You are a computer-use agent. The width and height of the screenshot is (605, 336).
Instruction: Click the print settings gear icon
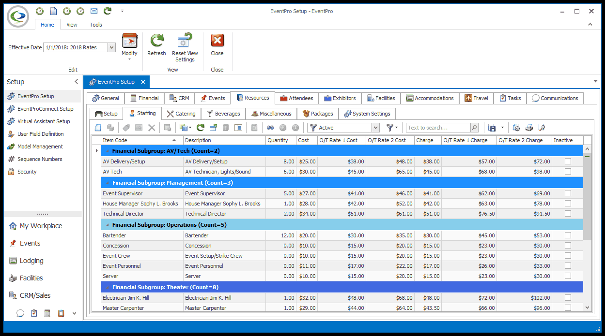tap(516, 128)
